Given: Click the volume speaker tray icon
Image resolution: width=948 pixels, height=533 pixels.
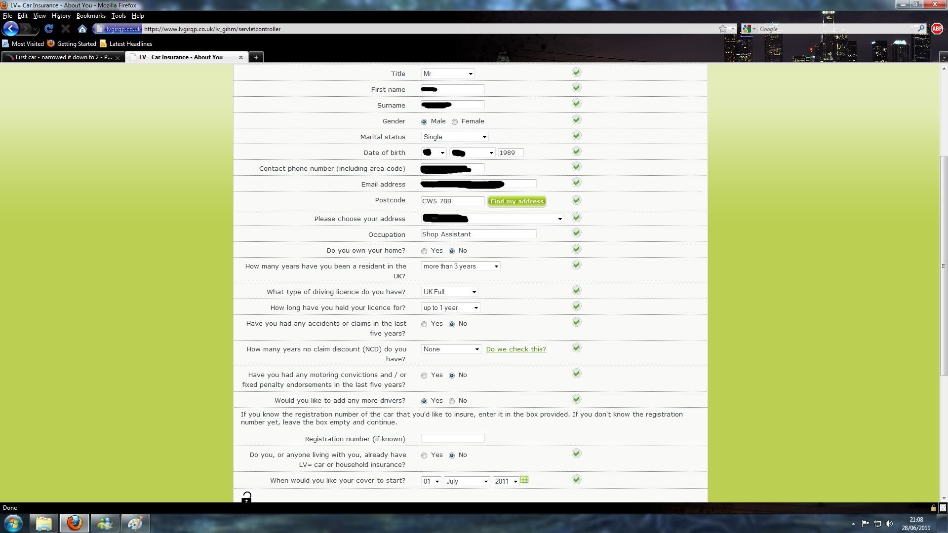Looking at the screenshot, I should coord(889,524).
